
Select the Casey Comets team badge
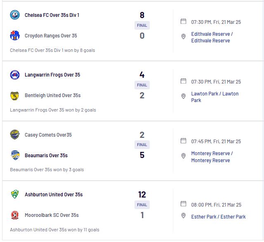point(15,135)
